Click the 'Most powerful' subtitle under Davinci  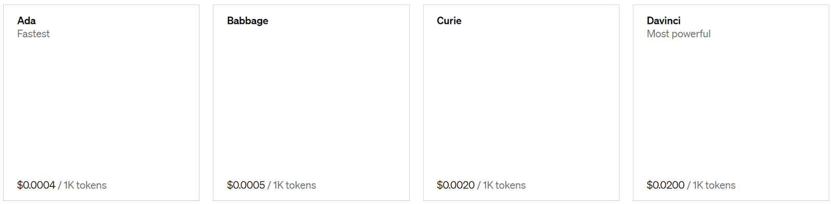(679, 34)
